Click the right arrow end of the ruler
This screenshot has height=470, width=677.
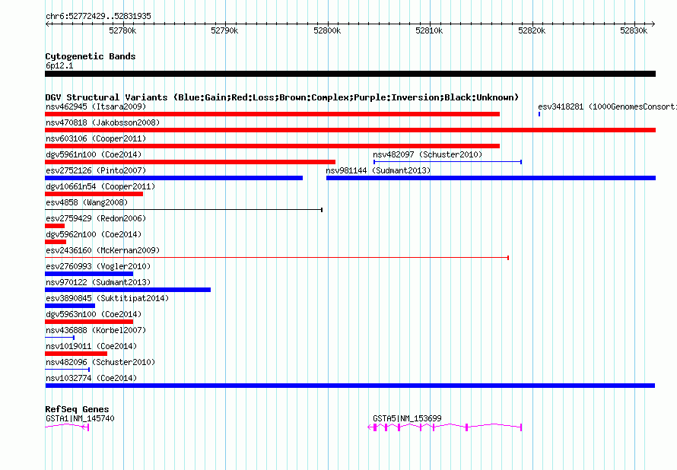coord(653,24)
